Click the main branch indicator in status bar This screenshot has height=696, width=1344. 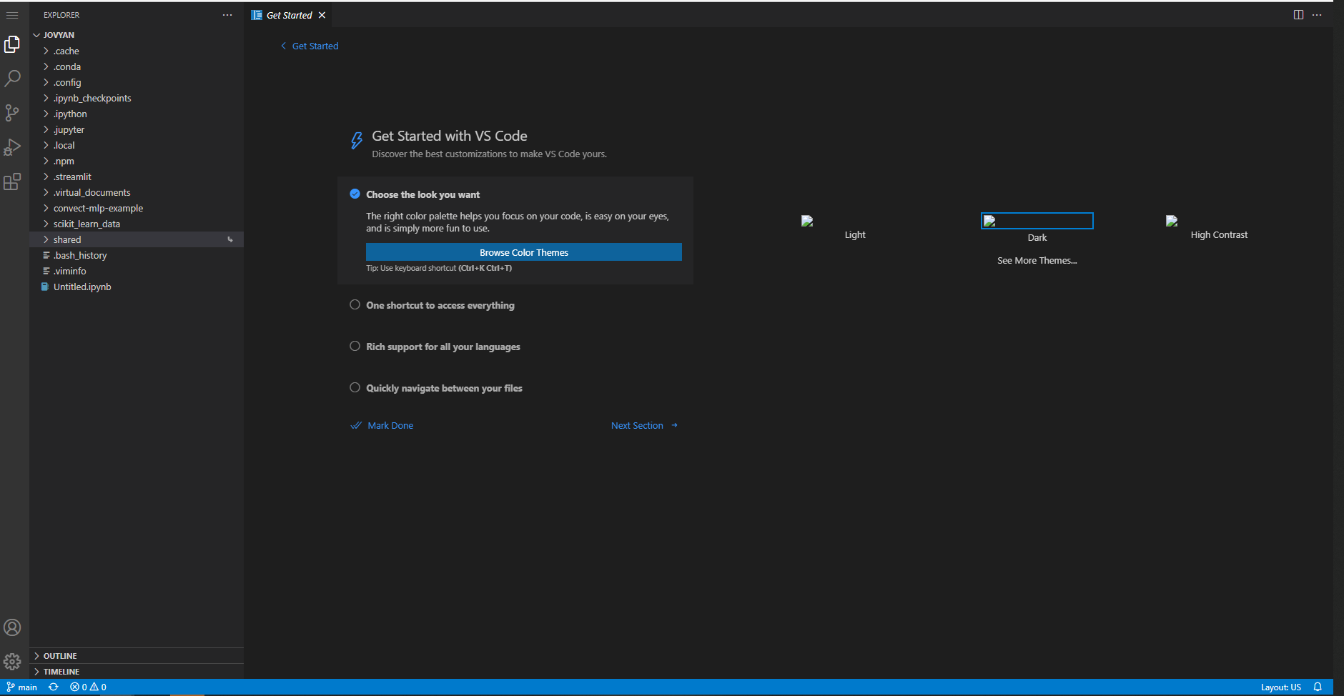click(x=22, y=687)
